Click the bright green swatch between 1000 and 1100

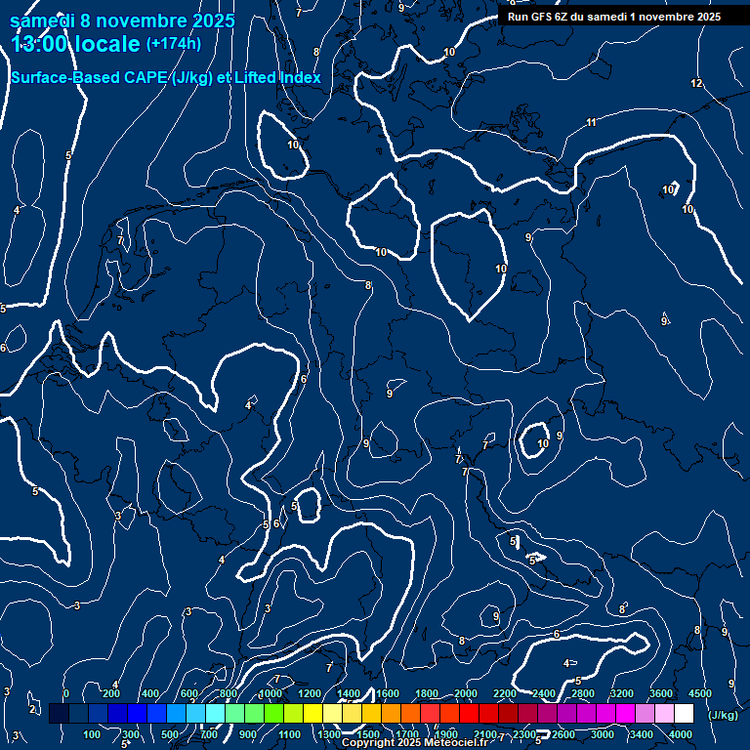pos(273,713)
